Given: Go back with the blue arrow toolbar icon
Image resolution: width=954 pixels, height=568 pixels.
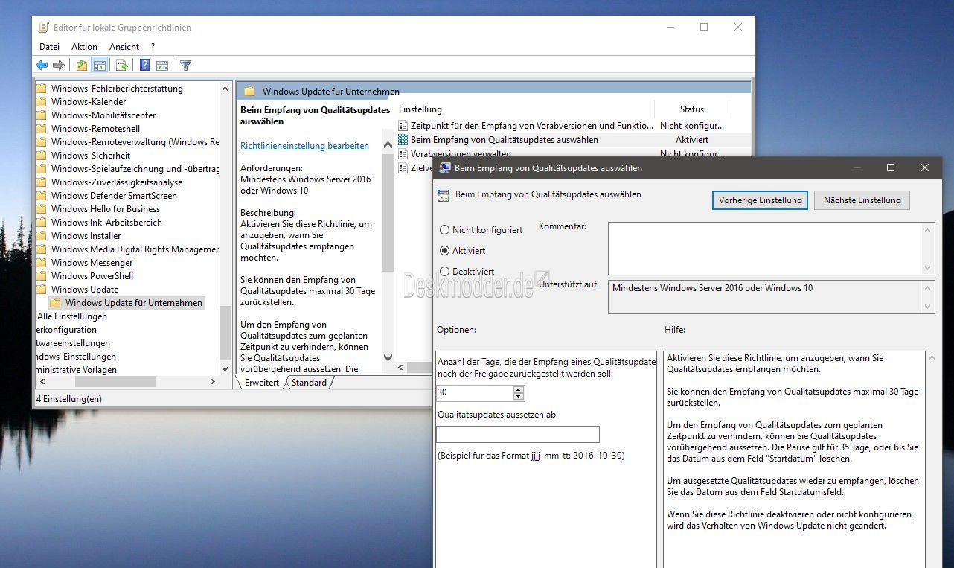Looking at the screenshot, I should click(x=42, y=66).
